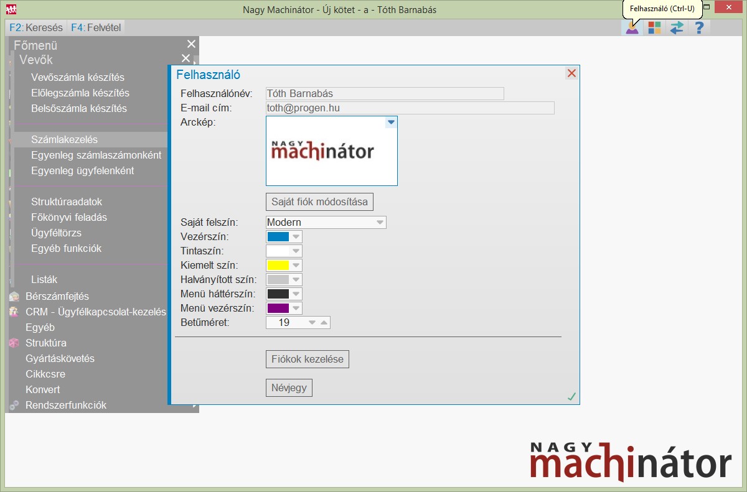Image resolution: width=747 pixels, height=492 pixels.
Task: Open Egyéb funkciók menu item
Action: point(67,249)
